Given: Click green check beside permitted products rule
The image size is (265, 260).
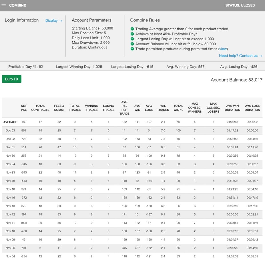Looking at the screenshot, I should 132,49.
